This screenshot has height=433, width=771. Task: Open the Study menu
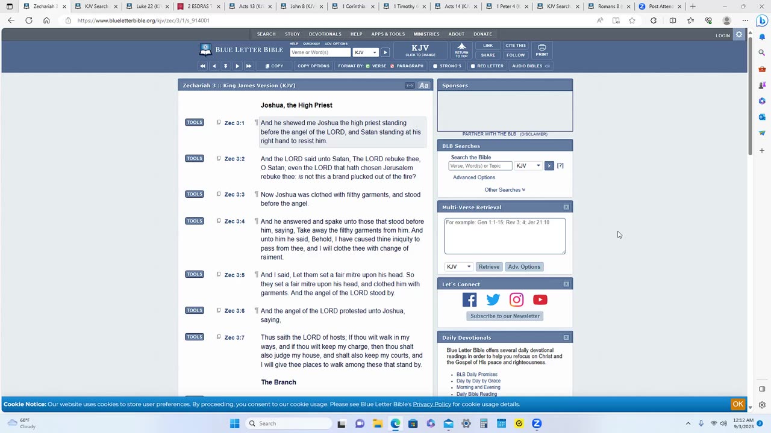[292, 34]
